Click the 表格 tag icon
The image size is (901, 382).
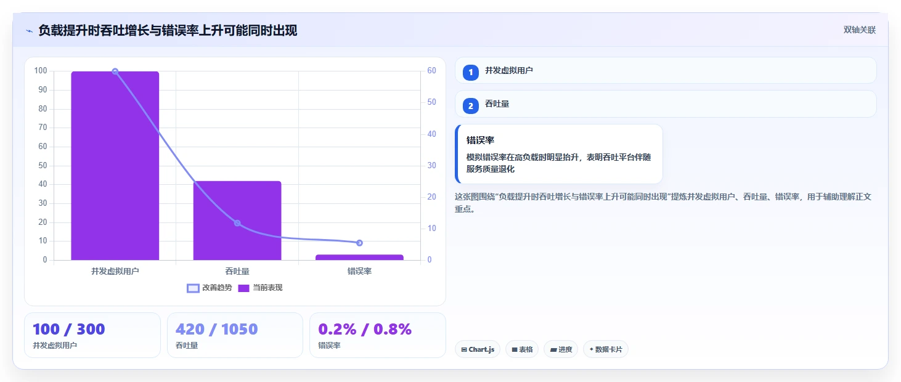click(x=514, y=350)
